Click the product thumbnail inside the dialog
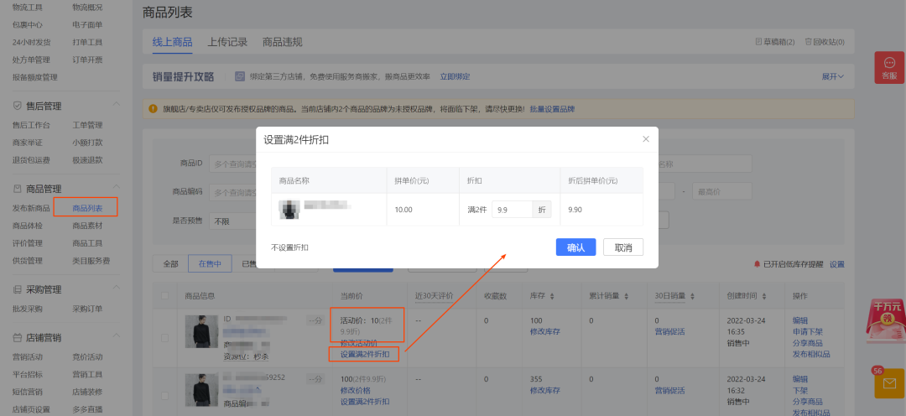 click(x=288, y=209)
